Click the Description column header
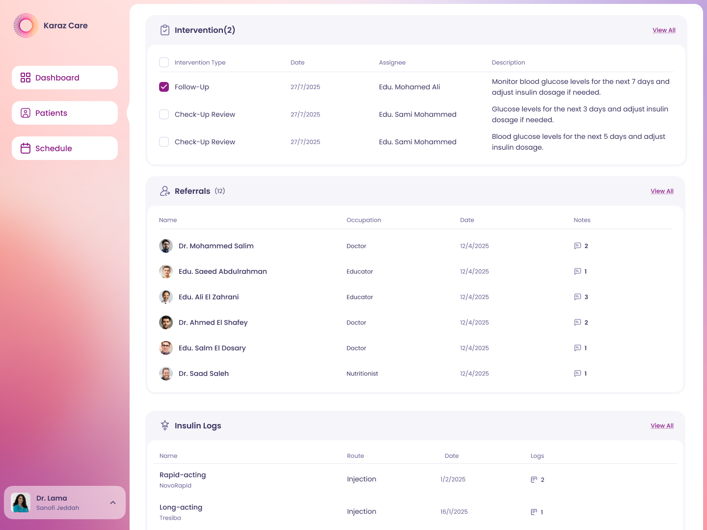The height and width of the screenshot is (530, 707). (508, 62)
